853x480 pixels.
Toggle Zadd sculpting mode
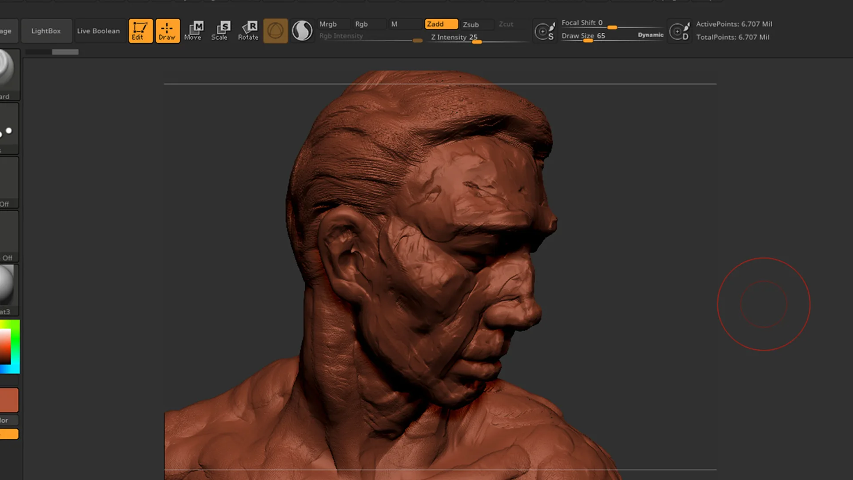click(441, 24)
